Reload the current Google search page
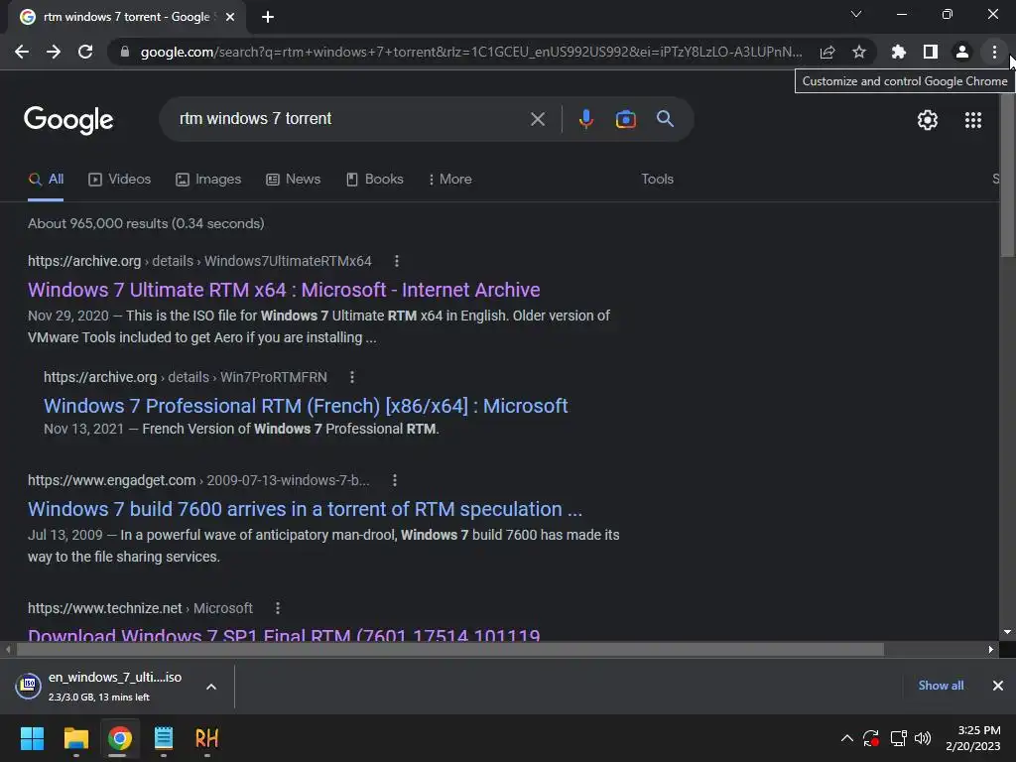The width and height of the screenshot is (1016, 762). click(85, 52)
